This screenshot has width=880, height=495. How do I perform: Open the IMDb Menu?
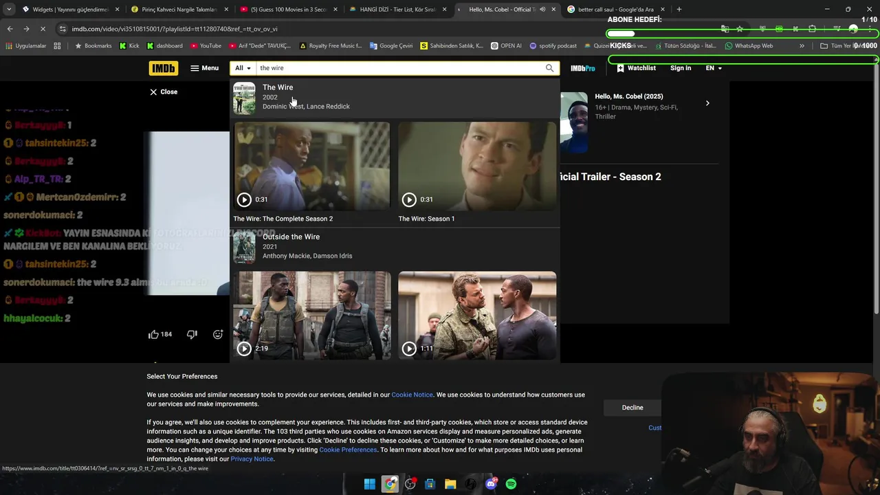204,68
